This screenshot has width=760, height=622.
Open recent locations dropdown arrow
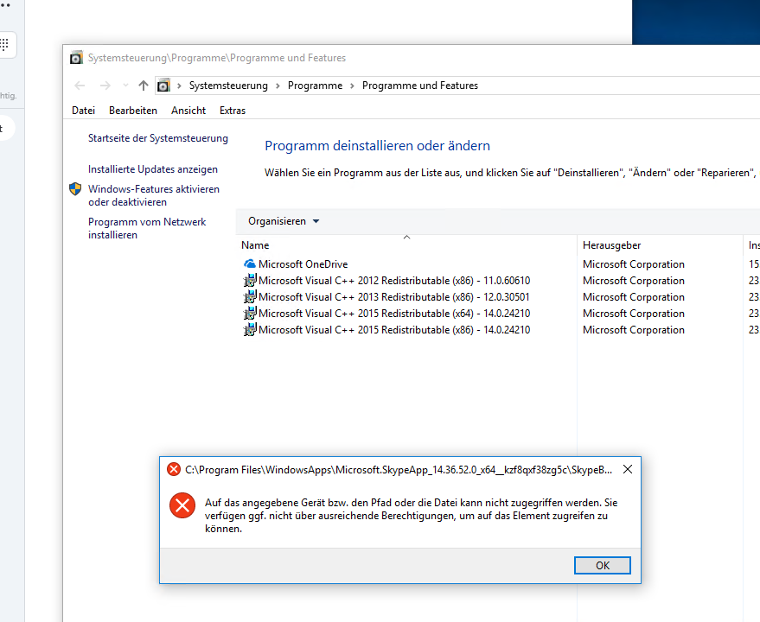click(125, 86)
